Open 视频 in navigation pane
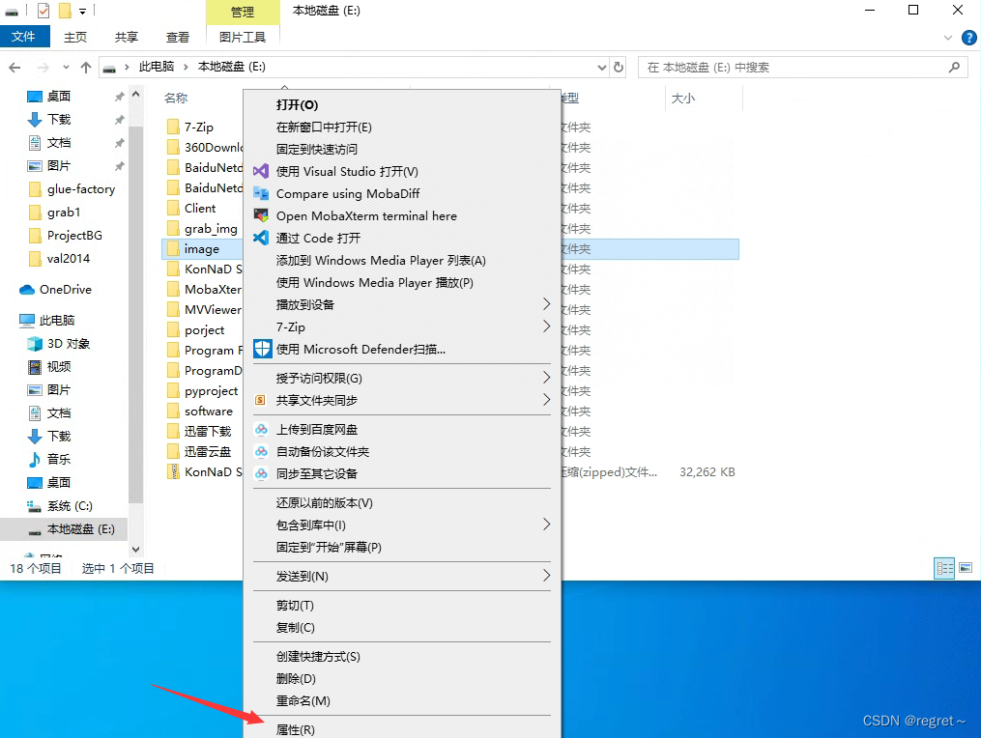 48,366
